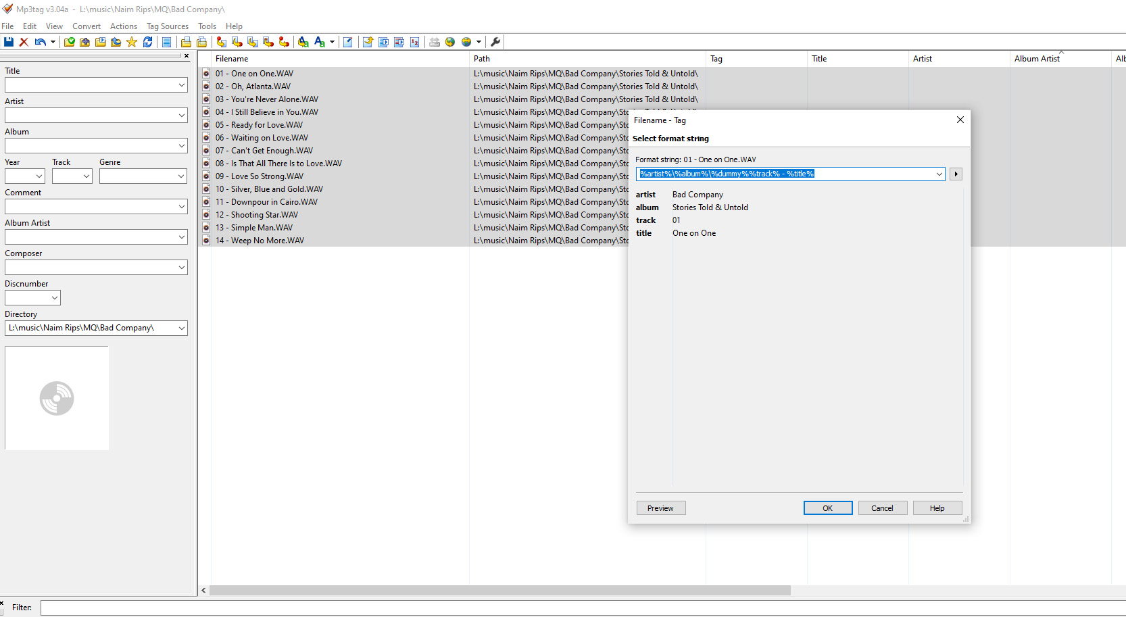Click the Actions icon in toolbar
The height and width of the screenshot is (617, 1126).
click(303, 42)
